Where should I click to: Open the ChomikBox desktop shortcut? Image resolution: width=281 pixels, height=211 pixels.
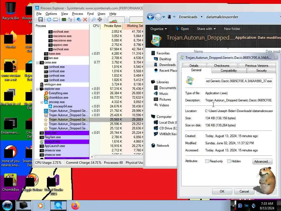pyautogui.click(x=10, y=182)
